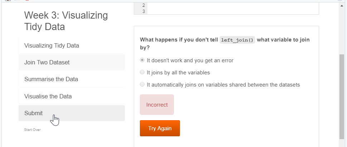Click the left_join() inline code text
347x147 pixels.
(238, 40)
